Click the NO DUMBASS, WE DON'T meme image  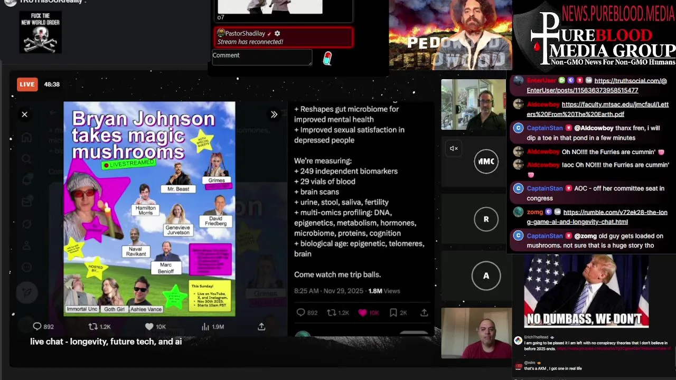click(586, 291)
